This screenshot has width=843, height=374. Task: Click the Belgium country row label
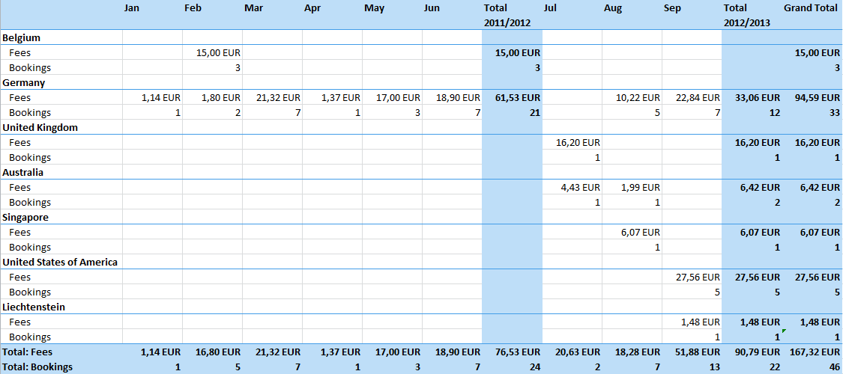pyautogui.click(x=22, y=37)
